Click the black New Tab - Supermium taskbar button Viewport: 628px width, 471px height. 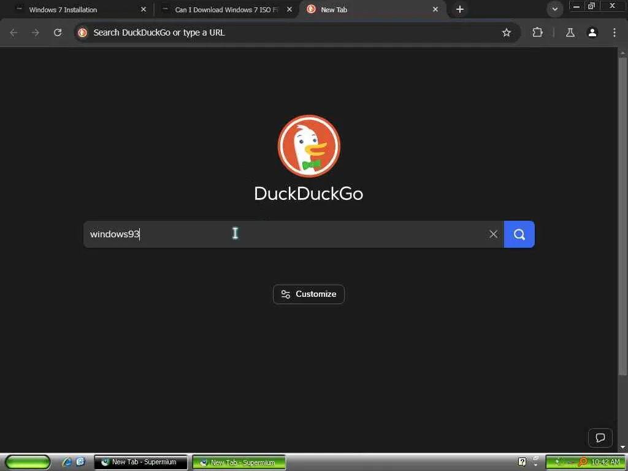[140, 462]
